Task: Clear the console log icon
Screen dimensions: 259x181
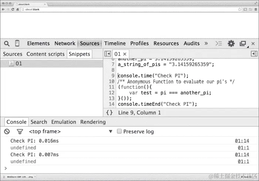Action: pos(7,131)
